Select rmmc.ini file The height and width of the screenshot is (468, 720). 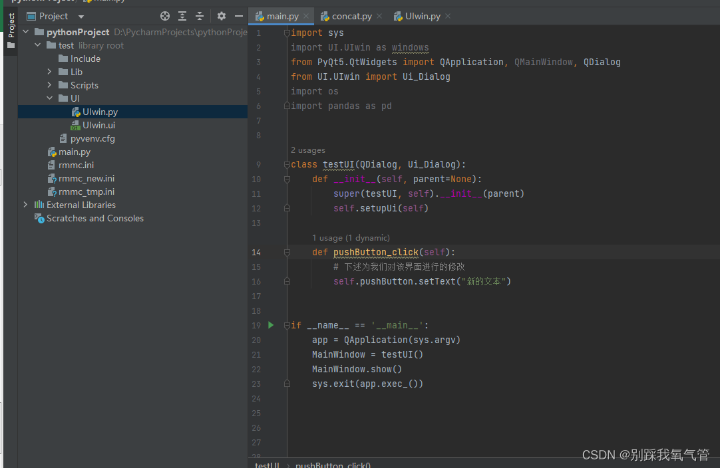(76, 165)
